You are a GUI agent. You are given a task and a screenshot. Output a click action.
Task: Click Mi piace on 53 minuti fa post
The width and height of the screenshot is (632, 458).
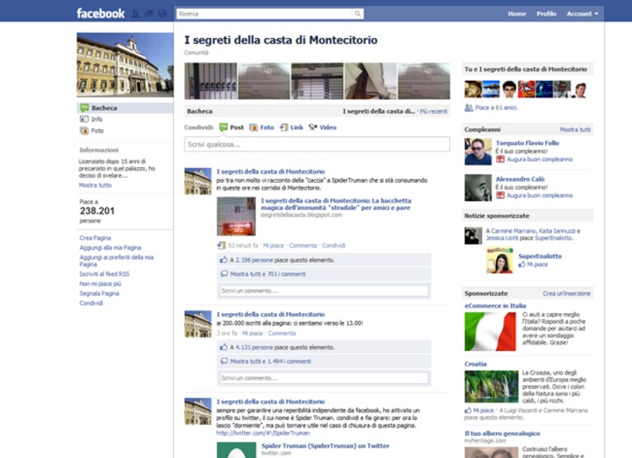274,245
